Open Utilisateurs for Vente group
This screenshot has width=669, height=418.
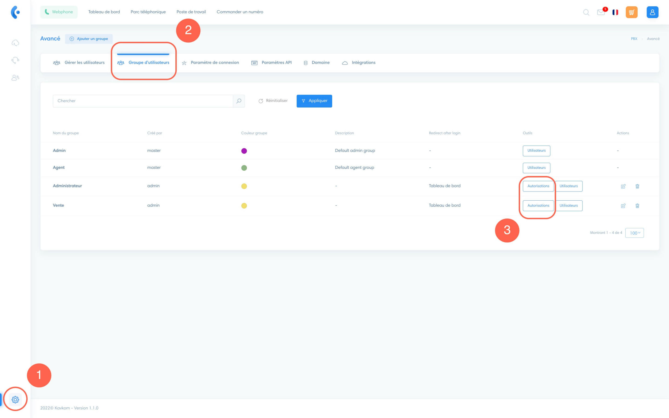[x=569, y=206]
